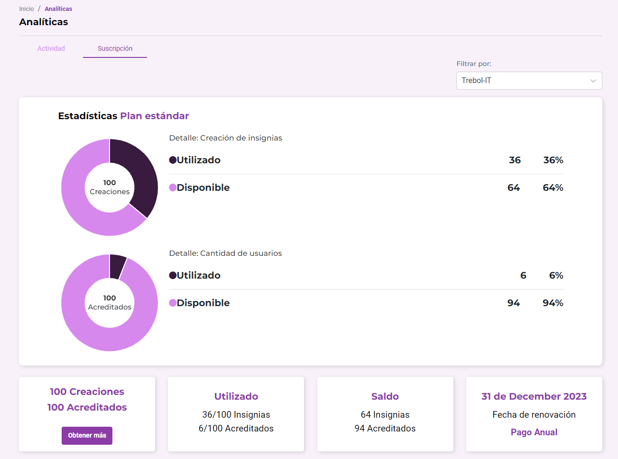The height and width of the screenshot is (459, 618).
Task: Click the 100 Creaciones donut center label
Action: point(110,187)
